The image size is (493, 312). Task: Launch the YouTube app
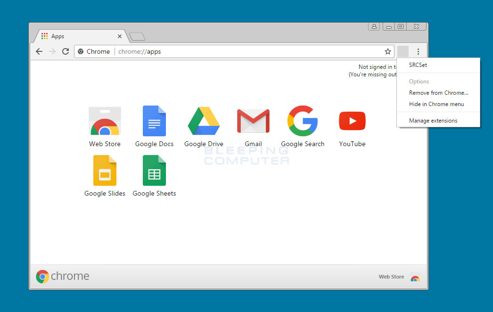pyautogui.click(x=352, y=121)
